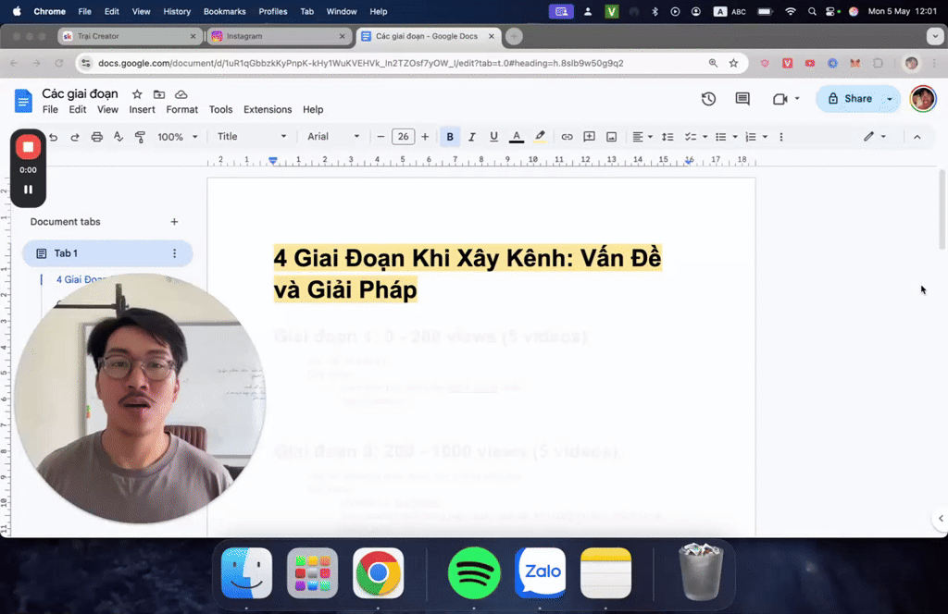This screenshot has width=948, height=614.
Task: Open Zalo from the Dock
Action: [540, 573]
